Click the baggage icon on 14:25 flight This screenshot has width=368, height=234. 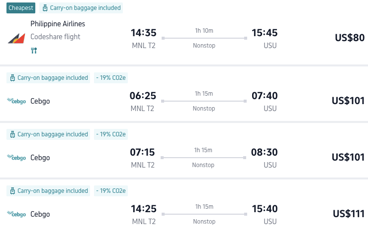12,191
